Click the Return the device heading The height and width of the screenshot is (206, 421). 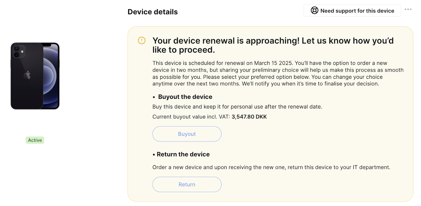tap(183, 154)
